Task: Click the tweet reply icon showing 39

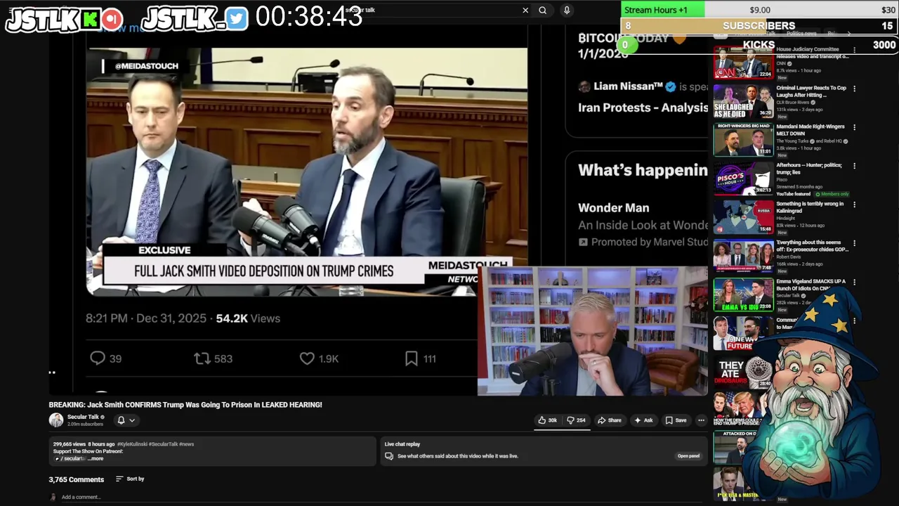Action: 98,358
